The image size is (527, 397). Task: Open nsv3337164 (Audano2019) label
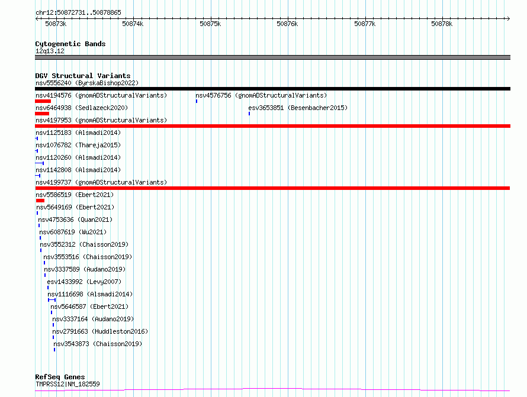93,319
